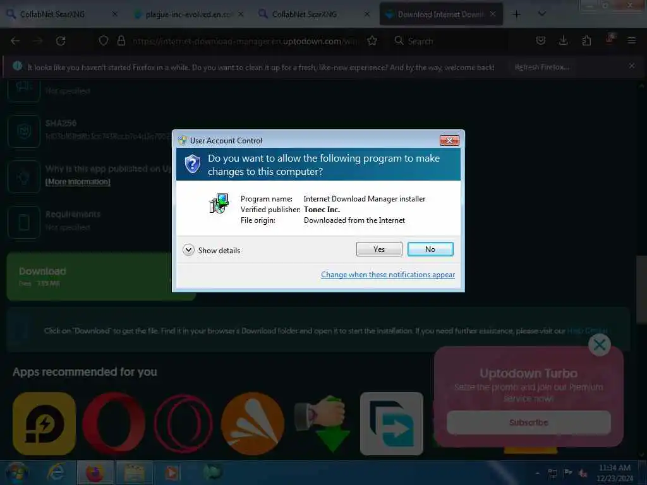Open Opera GX recommended app icon
Image resolution: width=647 pixels, height=485 pixels.
(x=183, y=424)
